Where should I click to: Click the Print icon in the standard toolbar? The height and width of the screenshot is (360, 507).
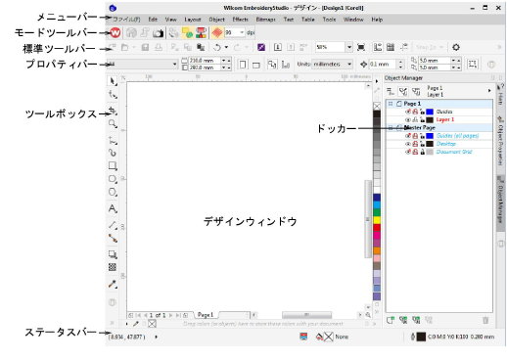[x=159, y=48]
